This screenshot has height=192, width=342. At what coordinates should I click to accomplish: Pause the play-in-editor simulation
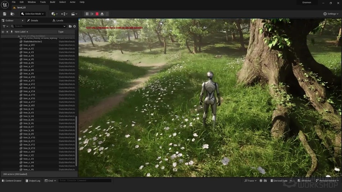pyautogui.click(x=87, y=14)
